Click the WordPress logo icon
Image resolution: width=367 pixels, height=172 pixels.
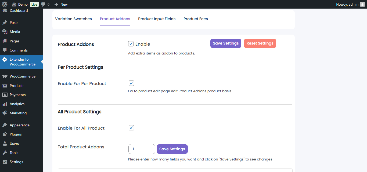[5, 4]
